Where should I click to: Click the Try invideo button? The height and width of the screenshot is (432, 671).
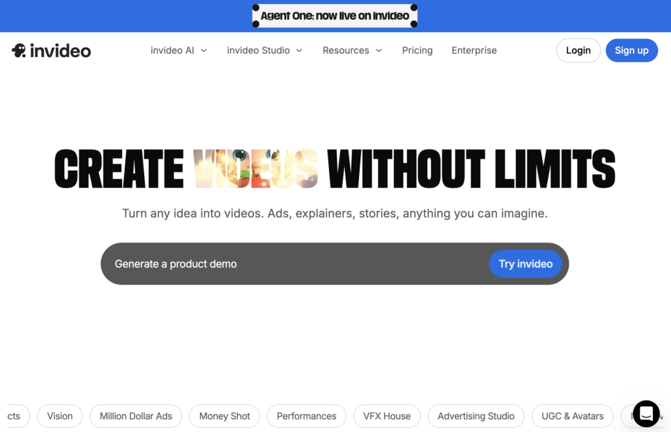coord(526,264)
